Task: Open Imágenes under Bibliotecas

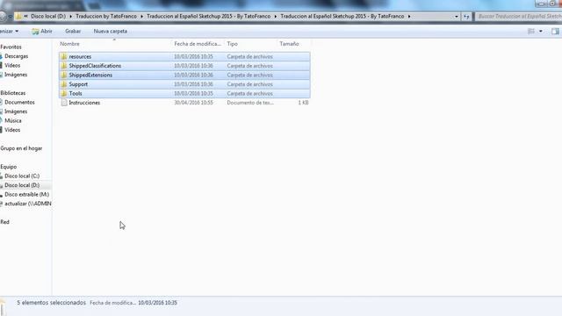Action: [x=16, y=111]
